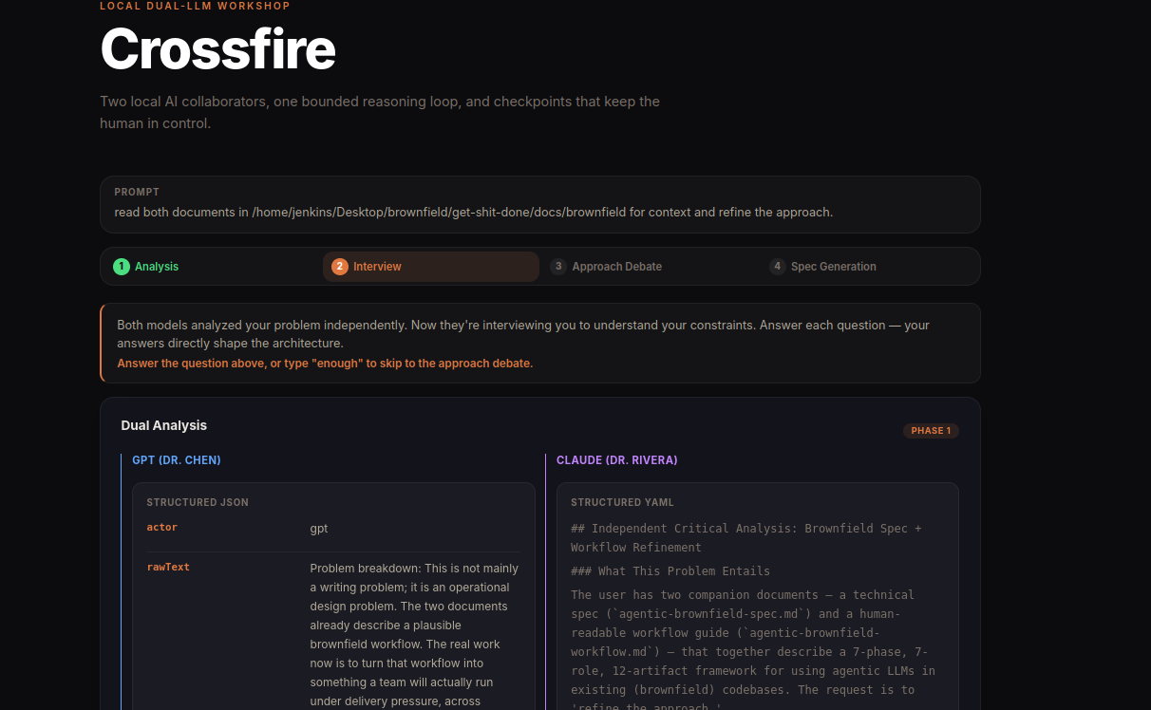Image resolution: width=1151 pixels, height=710 pixels.
Task: Click the 'What This Problem Entails' heading
Action: click(670, 571)
